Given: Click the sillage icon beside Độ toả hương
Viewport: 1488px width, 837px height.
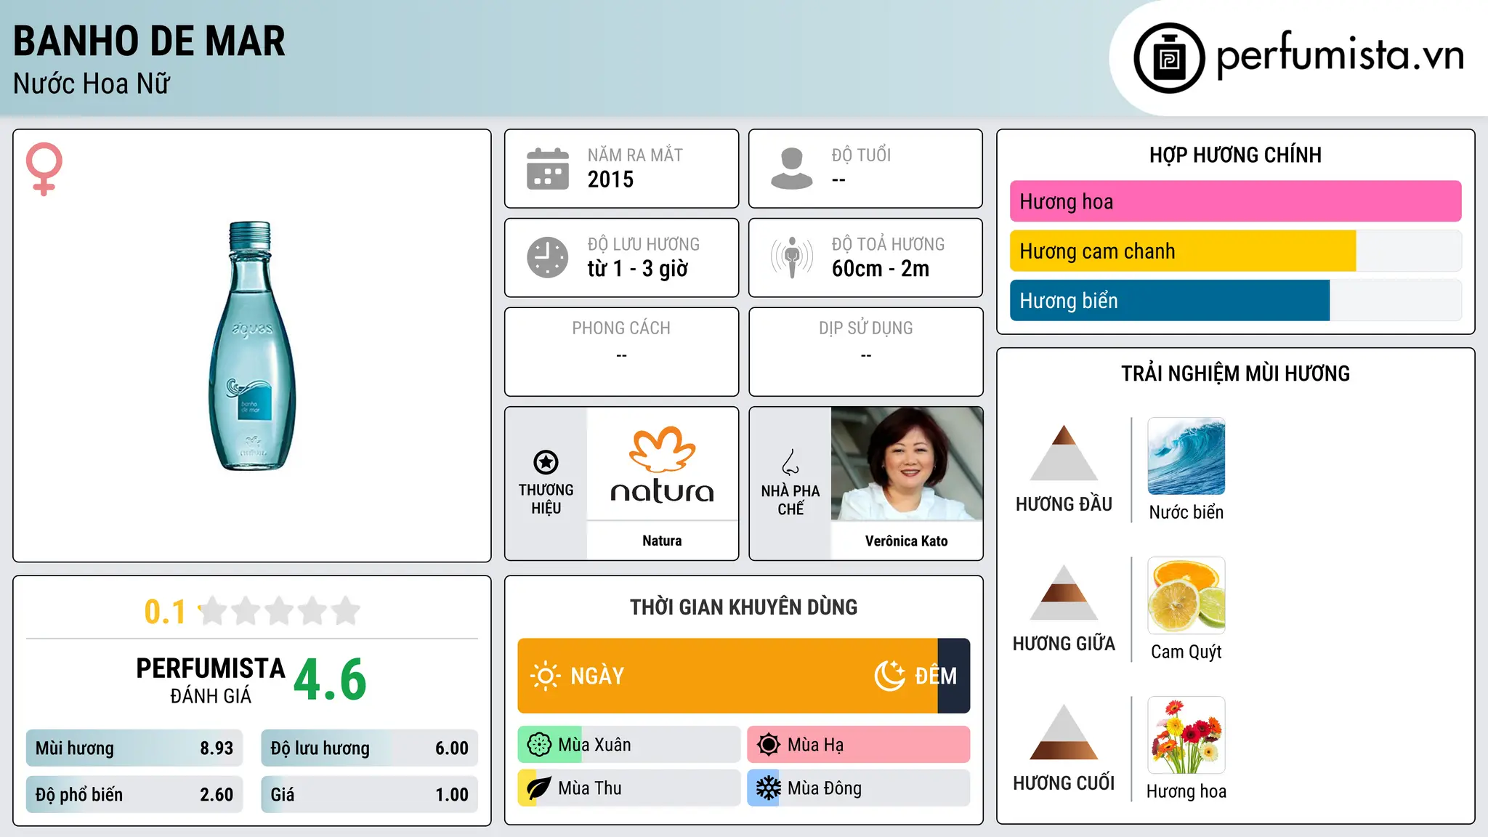Looking at the screenshot, I should tap(791, 257).
